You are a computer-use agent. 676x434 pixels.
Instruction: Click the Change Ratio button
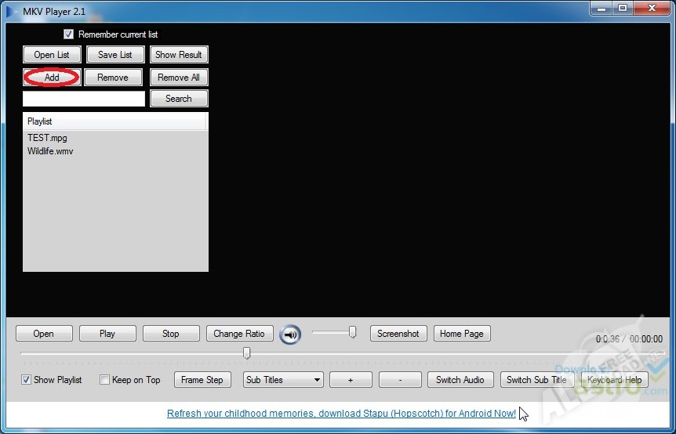click(x=239, y=334)
